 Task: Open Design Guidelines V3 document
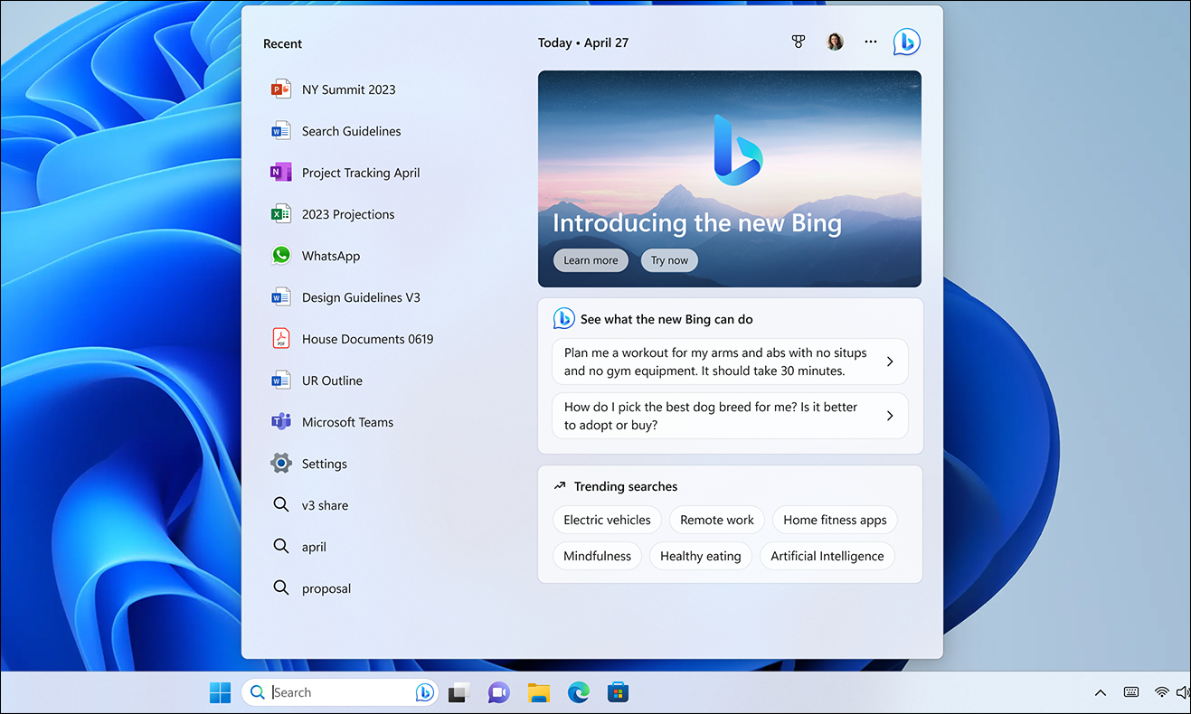361,297
